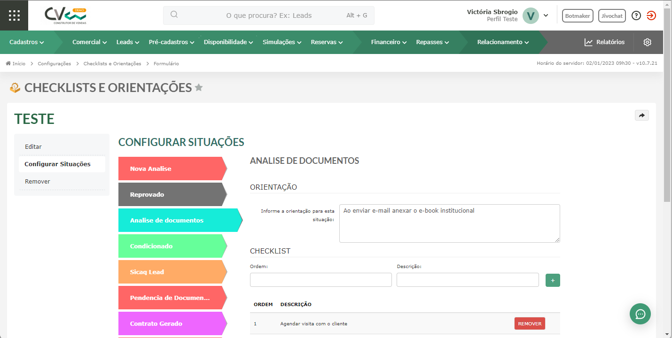This screenshot has height=338, width=672.
Task: Click the orientação text area
Action: point(450,223)
